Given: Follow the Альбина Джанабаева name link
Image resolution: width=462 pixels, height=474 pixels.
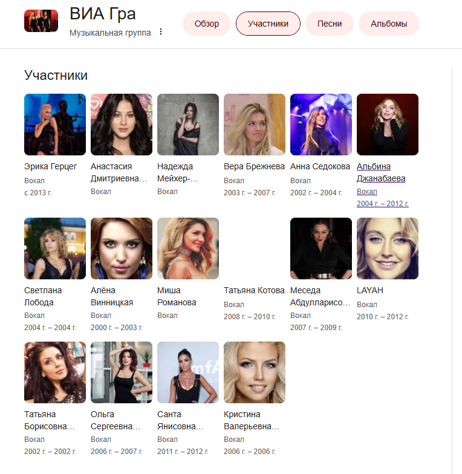Looking at the screenshot, I should (x=381, y=172).
